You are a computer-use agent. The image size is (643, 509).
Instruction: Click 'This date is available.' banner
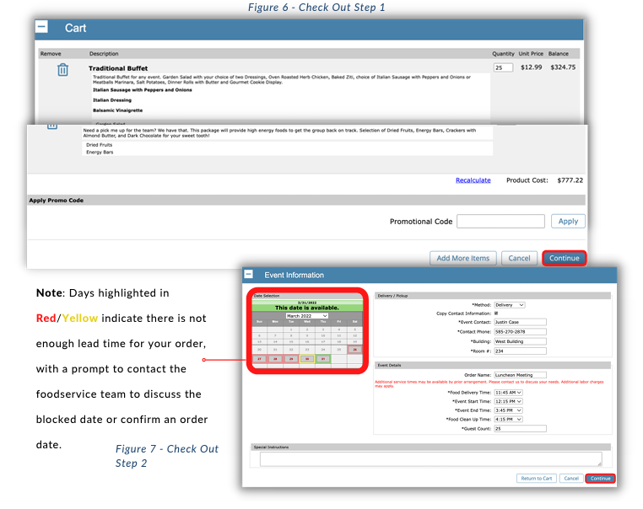[x=307, y=308]
